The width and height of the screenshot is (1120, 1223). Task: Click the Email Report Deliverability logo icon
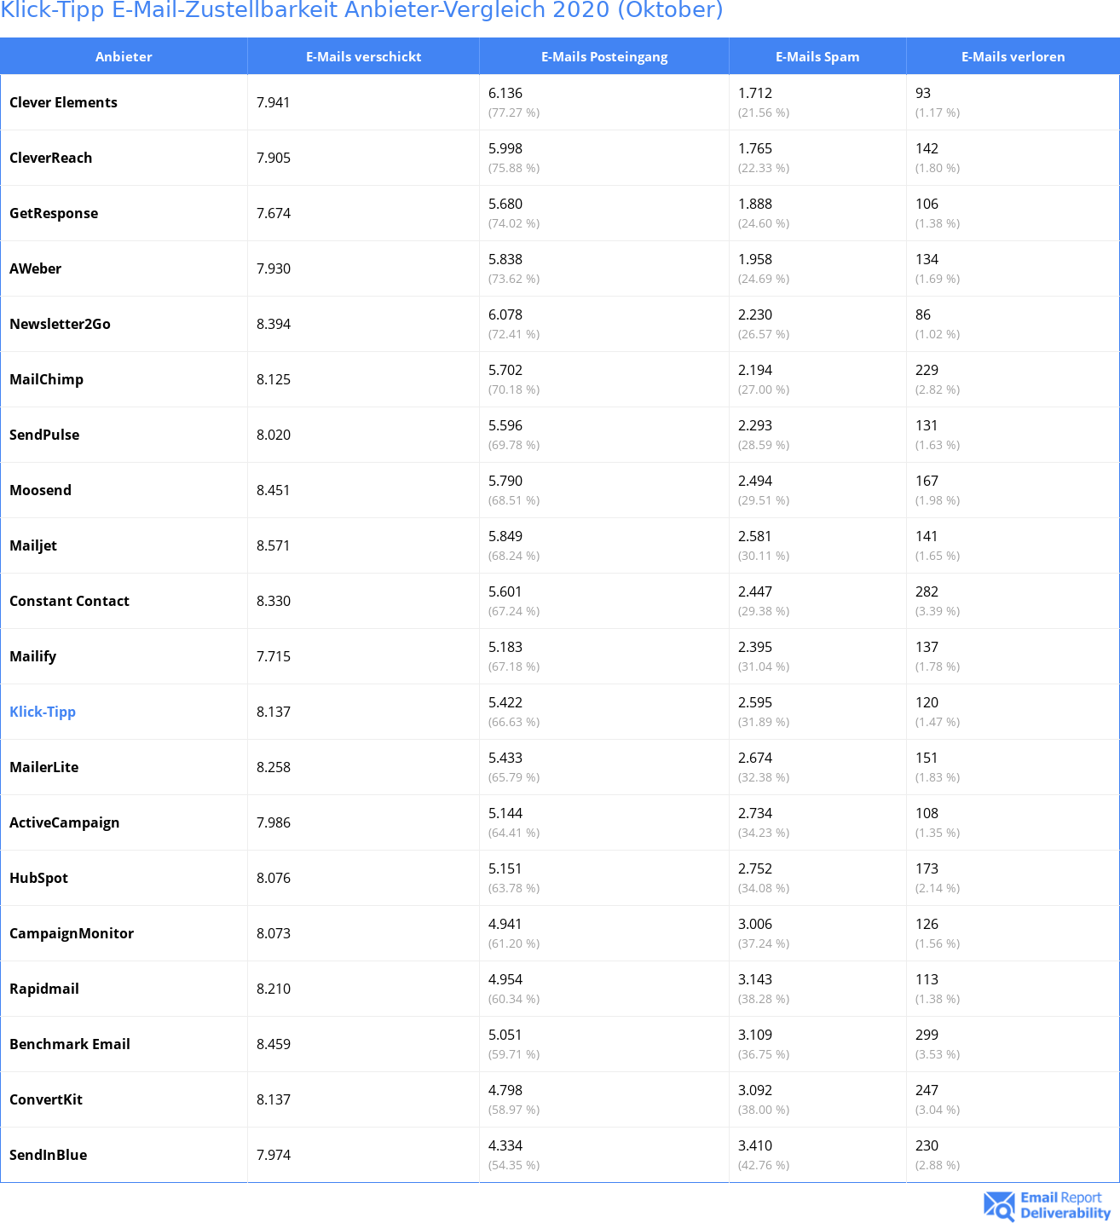[x=999, y=1206]
